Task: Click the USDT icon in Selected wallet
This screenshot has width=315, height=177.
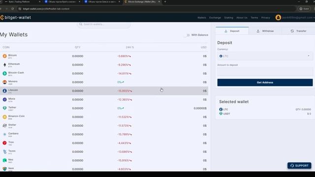Action: 221,114
